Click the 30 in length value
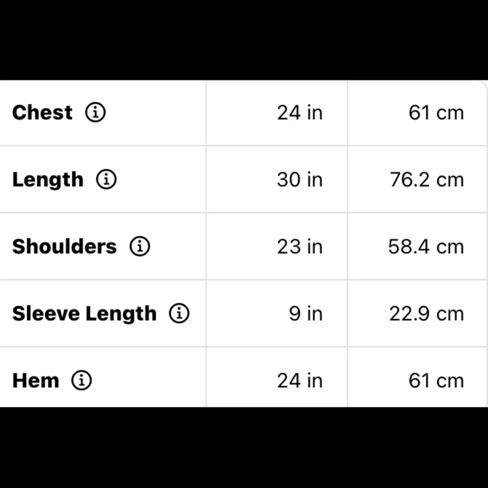Image resolution: width=488 pixels, height=488 pixels. 300,180
